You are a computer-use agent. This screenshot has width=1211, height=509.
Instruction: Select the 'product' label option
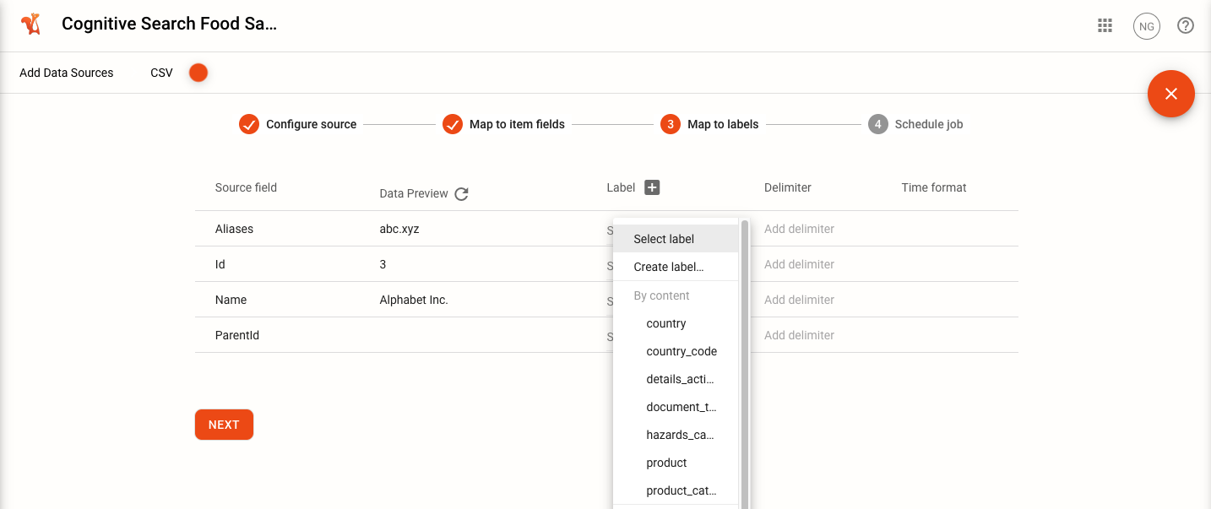[x=676, y=463]
